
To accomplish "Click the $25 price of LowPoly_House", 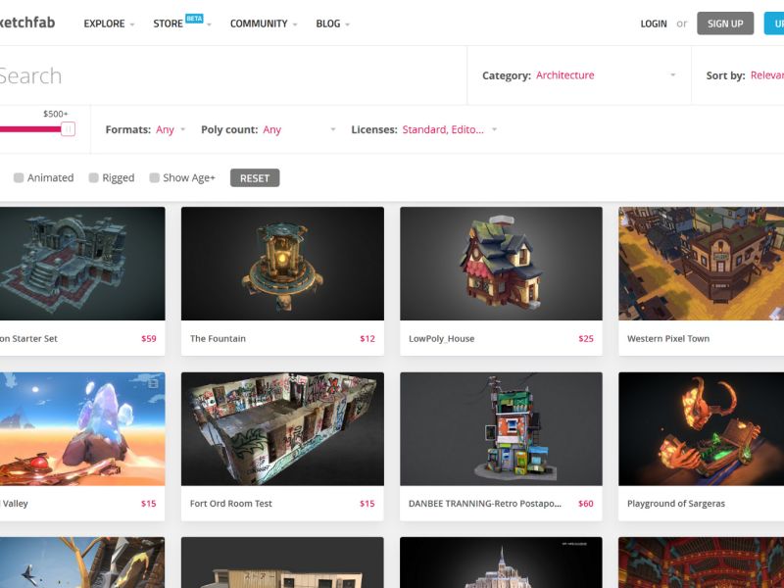I will (x=586, y=338).
